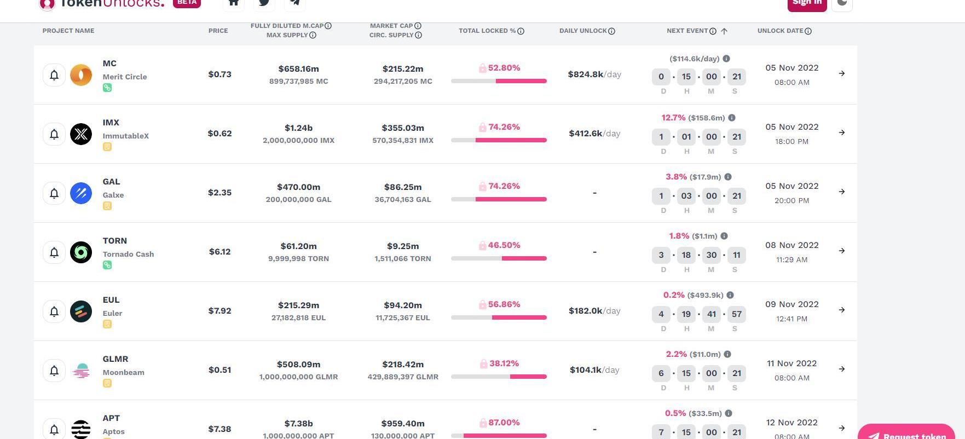The width and height of the screenshot is (965, 439).
Task: Open the Twitter icon link in header
Action: pos(264,3)
